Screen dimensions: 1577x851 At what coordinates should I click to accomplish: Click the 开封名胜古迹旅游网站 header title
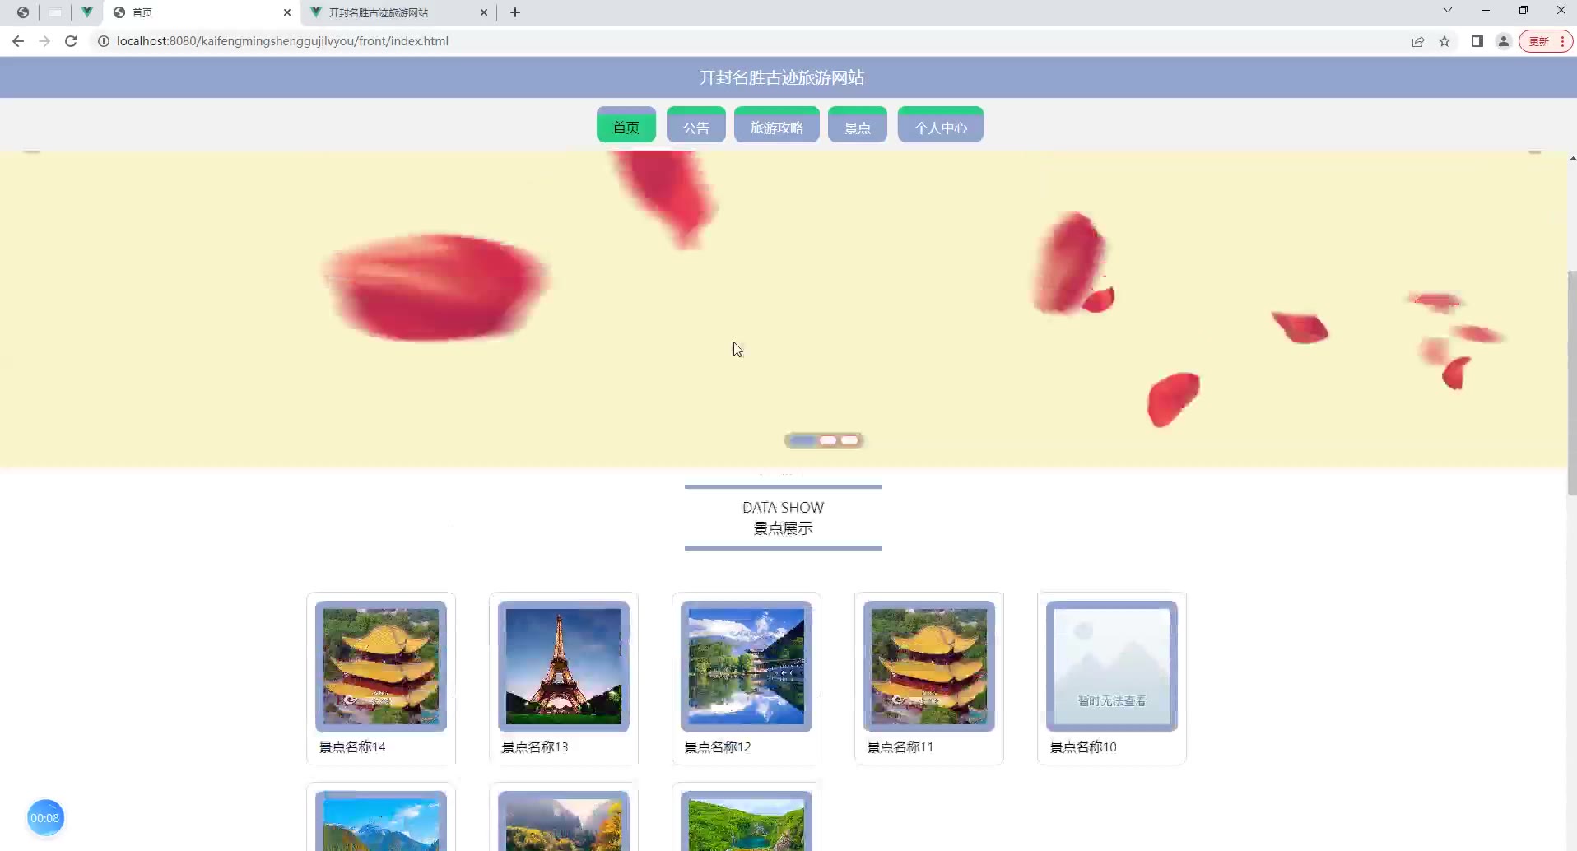782,77
